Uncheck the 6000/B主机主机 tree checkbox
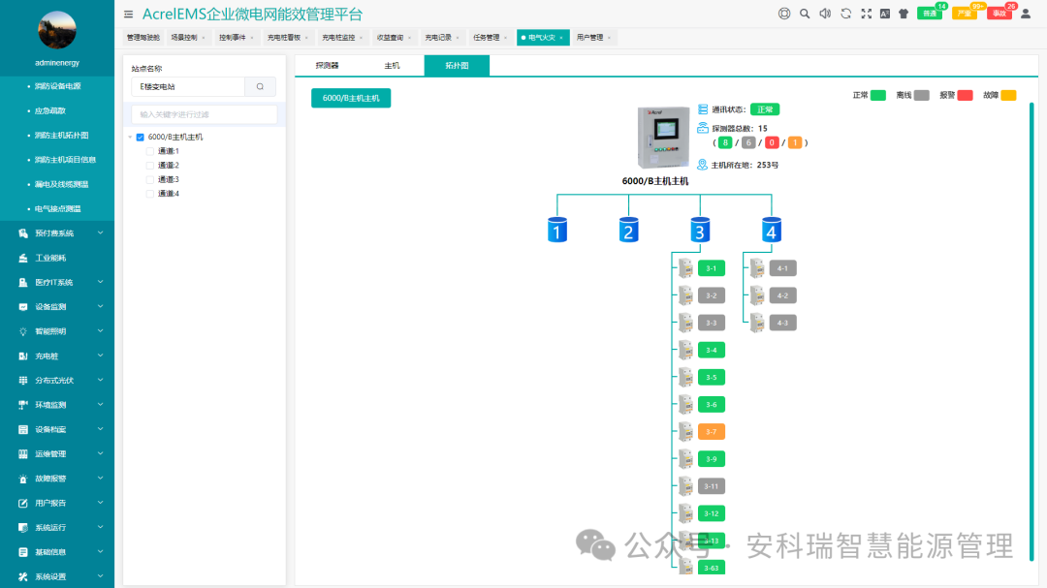 pyautogui.click(x=141, y=137)
